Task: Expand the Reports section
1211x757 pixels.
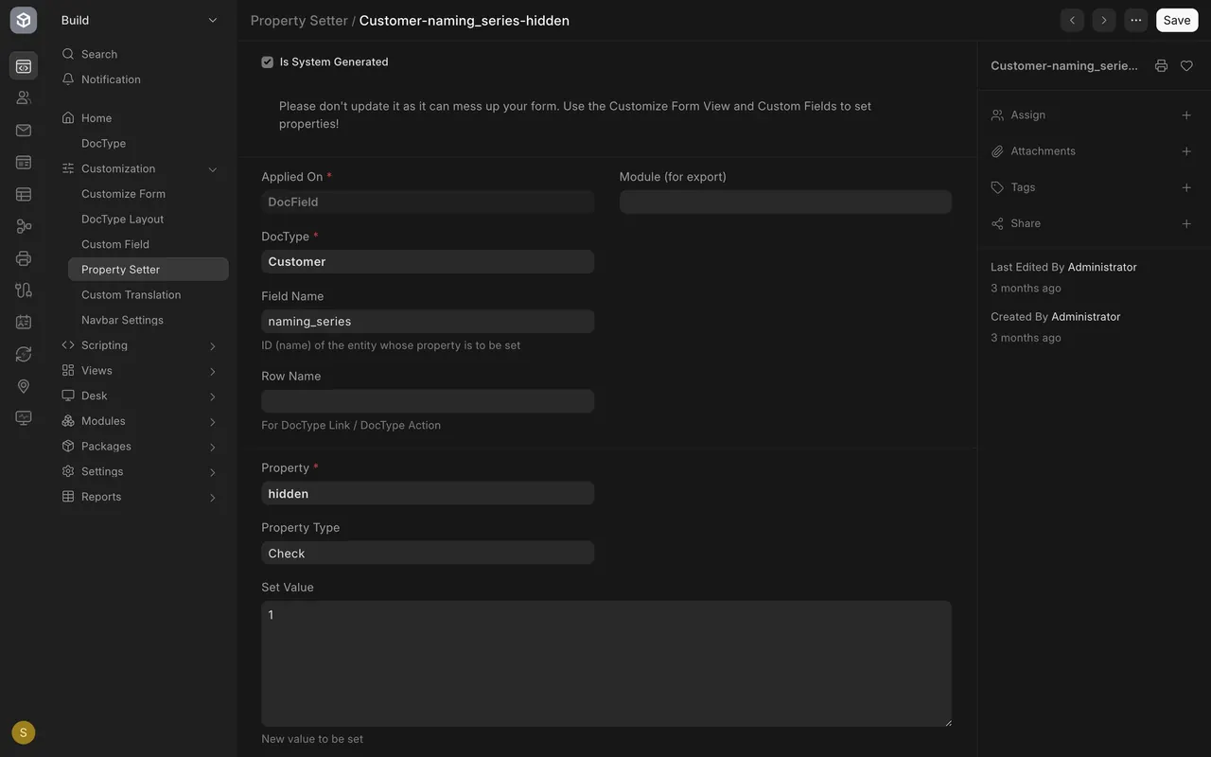Action: (213, 498)
